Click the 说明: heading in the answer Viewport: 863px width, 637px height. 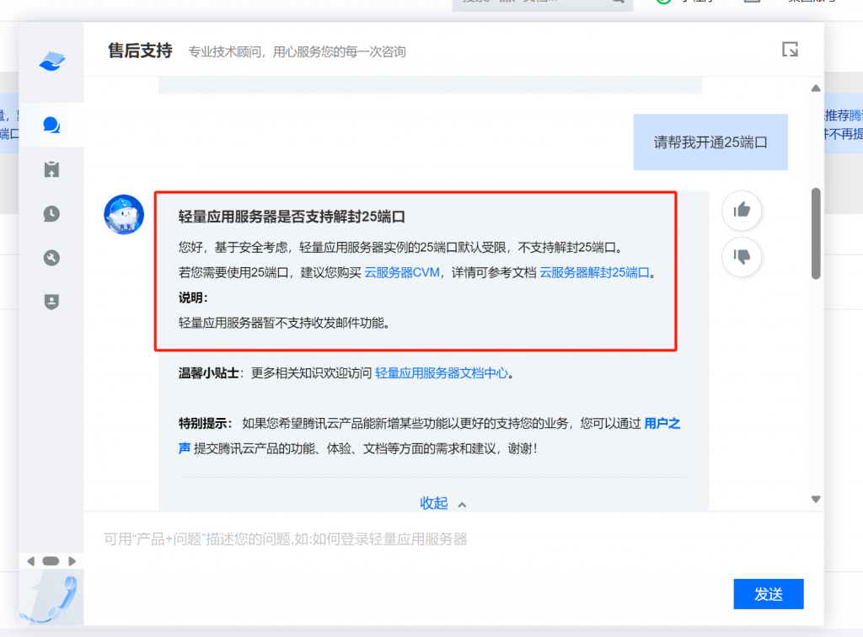(x=193, y=297)
